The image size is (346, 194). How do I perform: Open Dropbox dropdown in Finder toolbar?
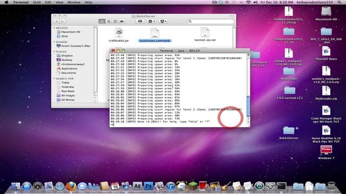163,22
